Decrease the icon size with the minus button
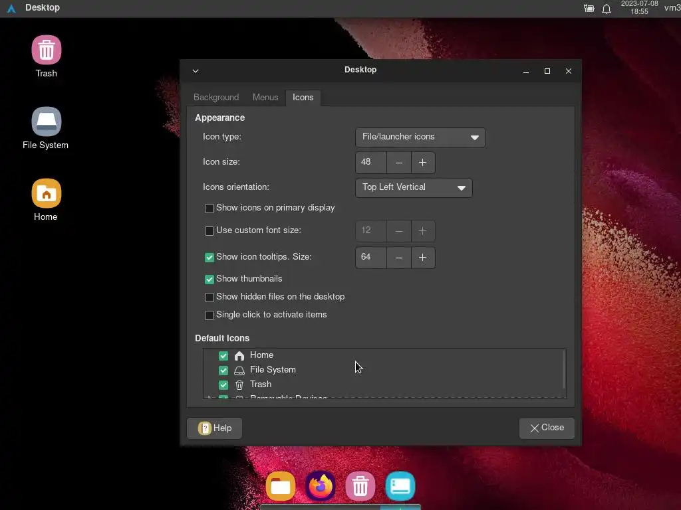Screen dimensions: 681x510 coord(399,162)
